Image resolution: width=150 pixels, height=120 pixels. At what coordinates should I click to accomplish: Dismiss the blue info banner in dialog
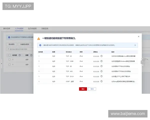(135, 45)
